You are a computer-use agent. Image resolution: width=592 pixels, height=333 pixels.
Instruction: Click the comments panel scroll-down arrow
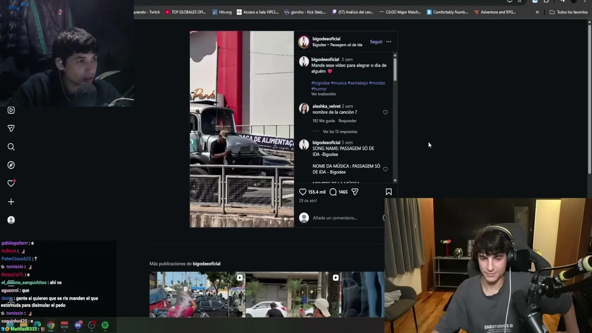395,180
